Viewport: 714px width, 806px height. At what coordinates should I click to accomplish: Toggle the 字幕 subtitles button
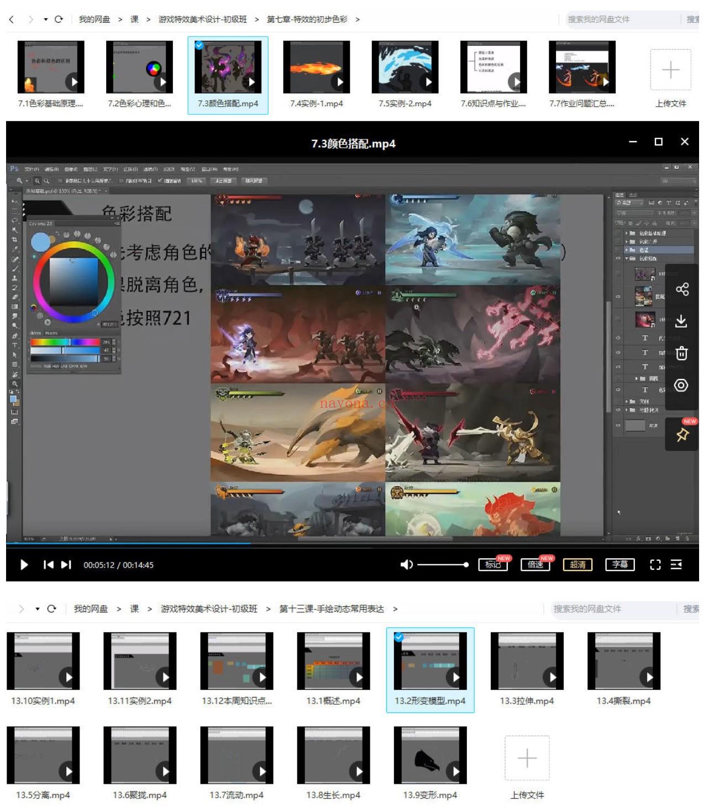620,565
